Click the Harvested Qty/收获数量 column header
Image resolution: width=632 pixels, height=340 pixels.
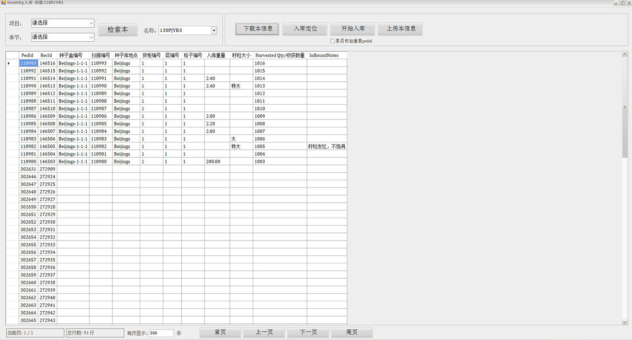(x=280, y=55)
